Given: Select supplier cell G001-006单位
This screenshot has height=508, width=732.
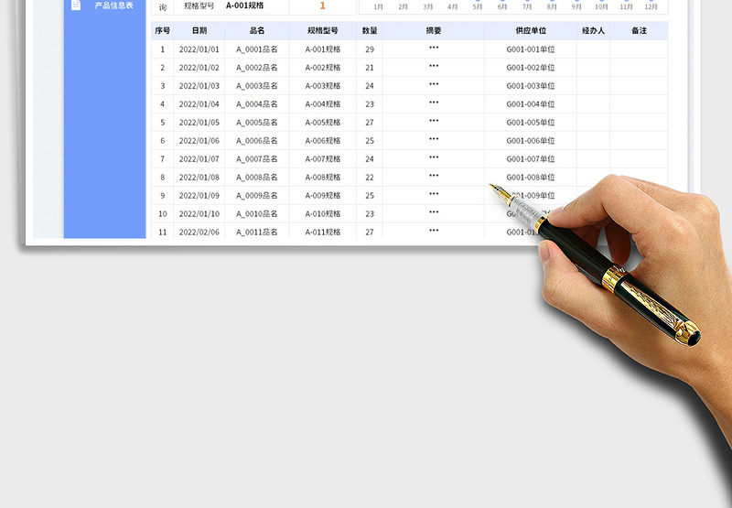Looking at the screenshot, I should pos(531,141).
